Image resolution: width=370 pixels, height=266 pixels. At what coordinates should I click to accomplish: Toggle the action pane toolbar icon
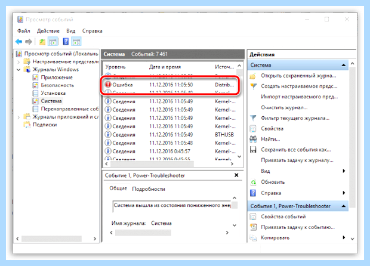pyautogui.click(x=76, y=42)
